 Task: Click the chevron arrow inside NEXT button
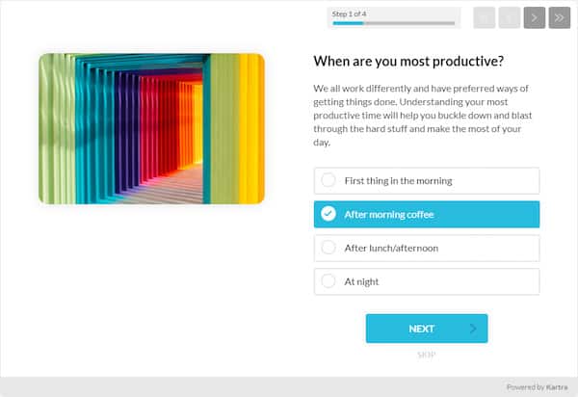[x=472, y=329]
